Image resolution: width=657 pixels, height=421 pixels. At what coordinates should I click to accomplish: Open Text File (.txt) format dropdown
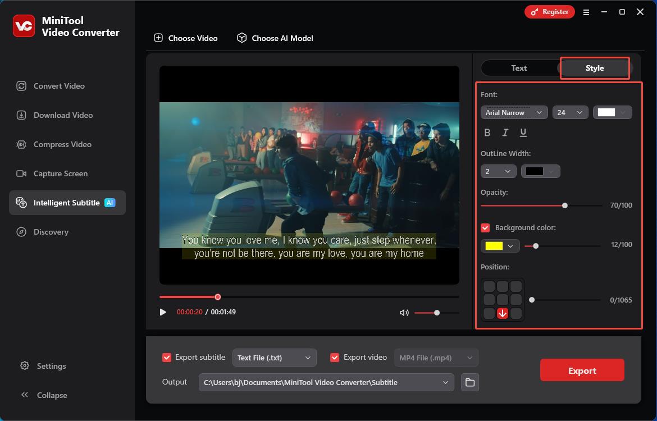[x=274, y=358]
